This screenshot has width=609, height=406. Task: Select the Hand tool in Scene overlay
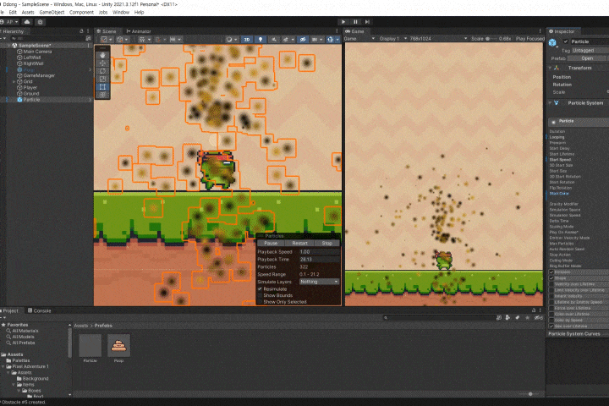[102, 55]
